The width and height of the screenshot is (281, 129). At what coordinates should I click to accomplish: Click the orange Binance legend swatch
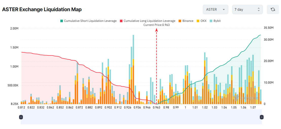(x=180, y=21)
